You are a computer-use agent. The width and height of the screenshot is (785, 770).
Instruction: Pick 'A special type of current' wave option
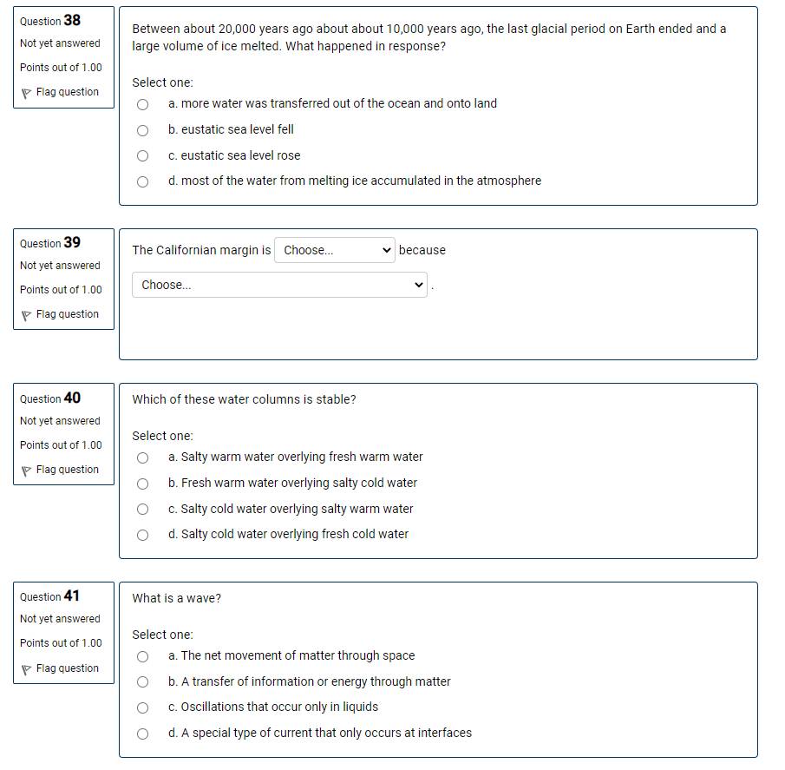coord(142,734)
